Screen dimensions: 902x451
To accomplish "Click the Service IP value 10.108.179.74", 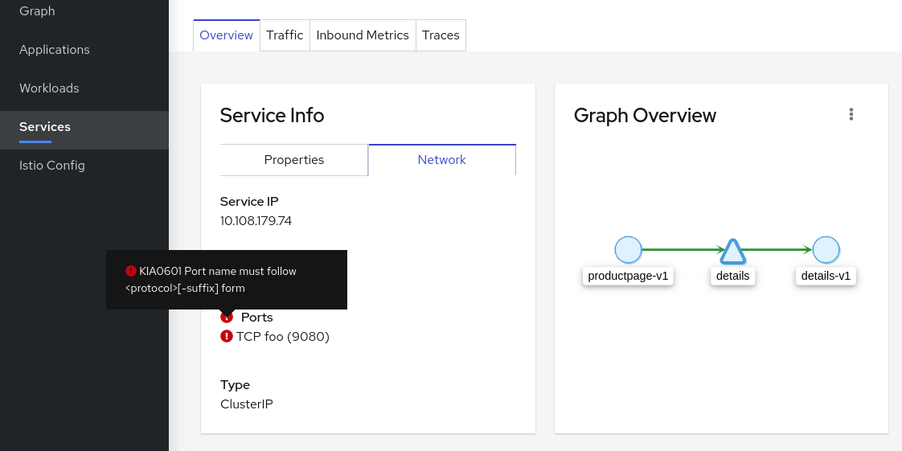I will pyautogui.click(x=256, y=221).
